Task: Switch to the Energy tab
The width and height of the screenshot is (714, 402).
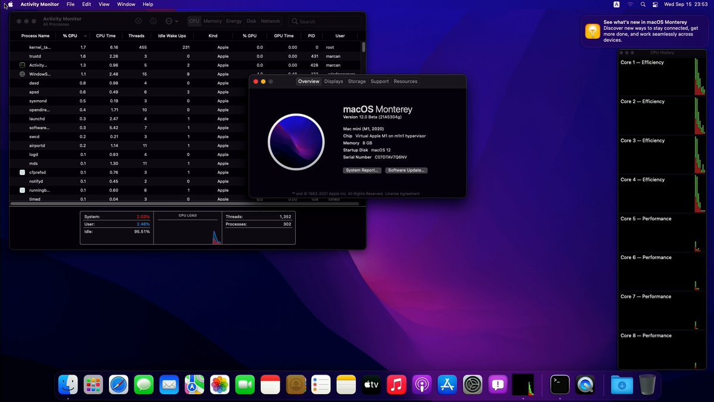Action: [234, 21]
